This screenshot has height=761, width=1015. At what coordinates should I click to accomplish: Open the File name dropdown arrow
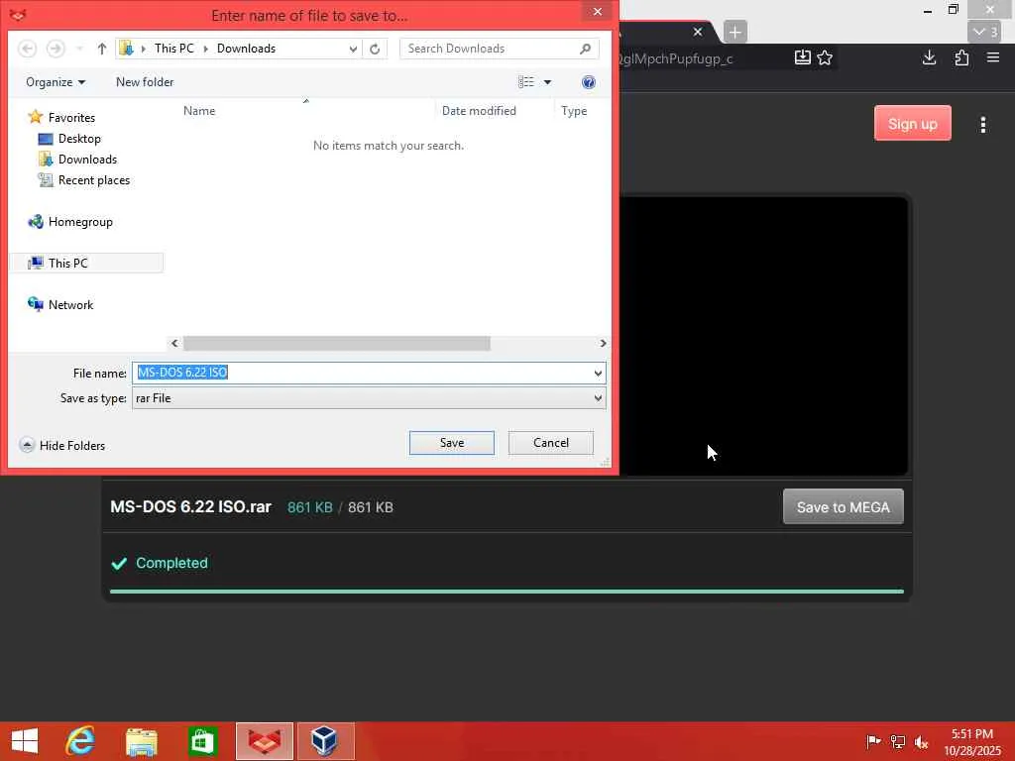tap(598, 373)
